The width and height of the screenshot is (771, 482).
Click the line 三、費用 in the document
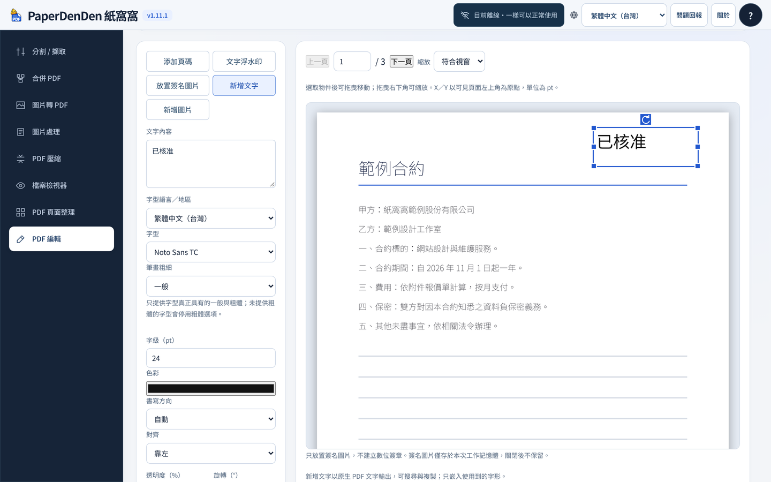coord(437,287)
